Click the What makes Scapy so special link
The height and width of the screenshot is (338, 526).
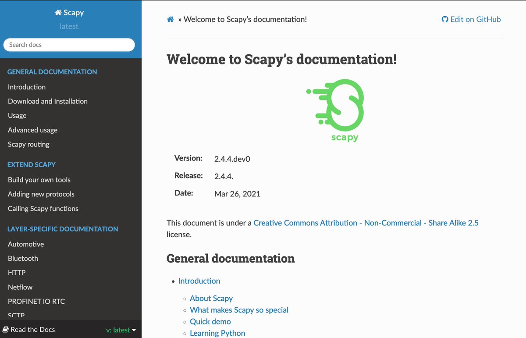(x=239, y=310)
